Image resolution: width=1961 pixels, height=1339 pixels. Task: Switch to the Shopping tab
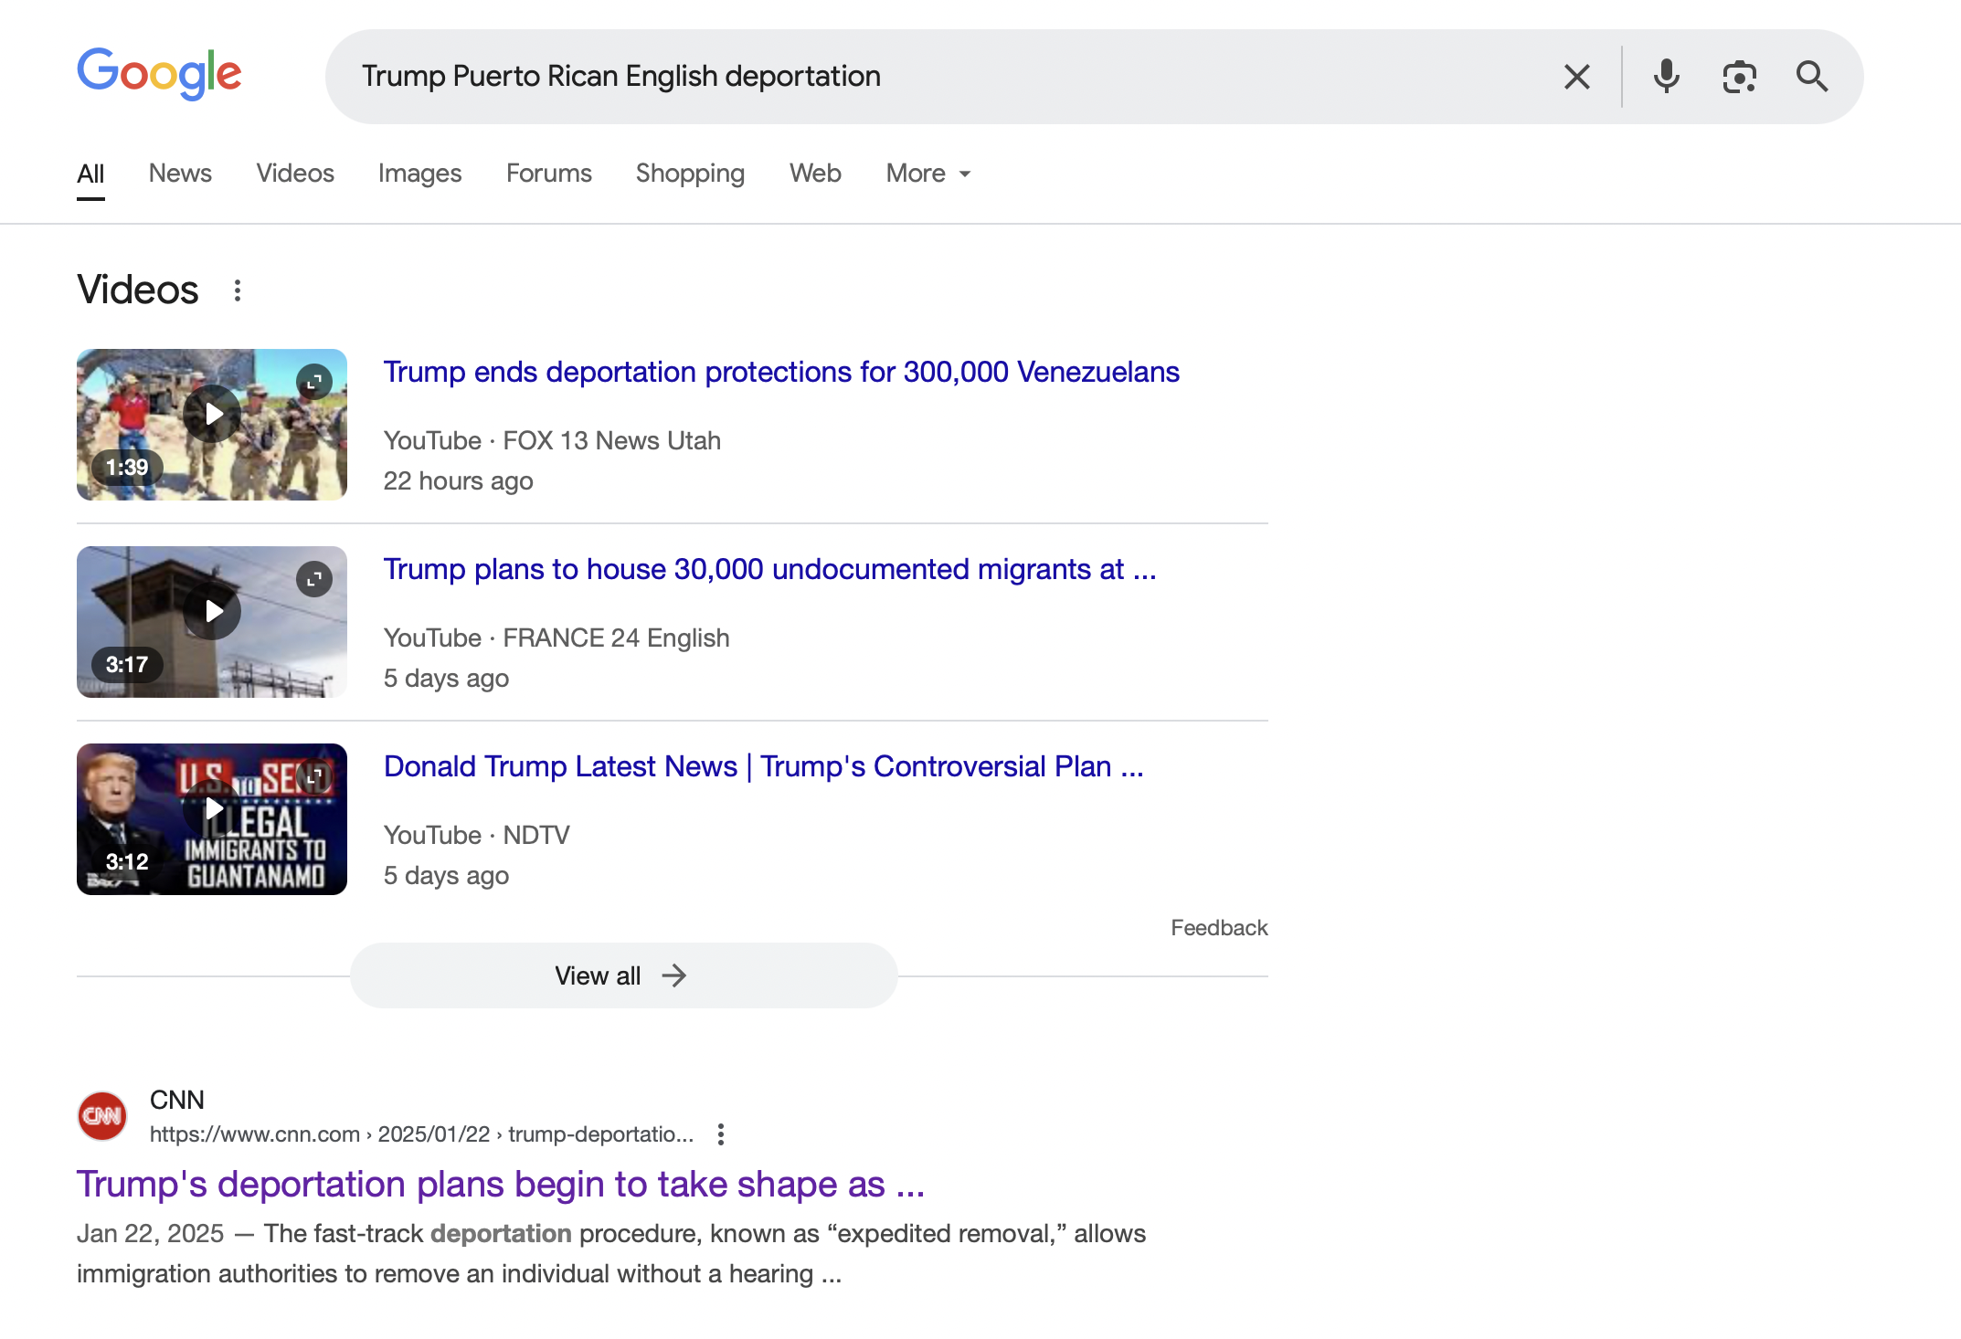pos(690,174)
